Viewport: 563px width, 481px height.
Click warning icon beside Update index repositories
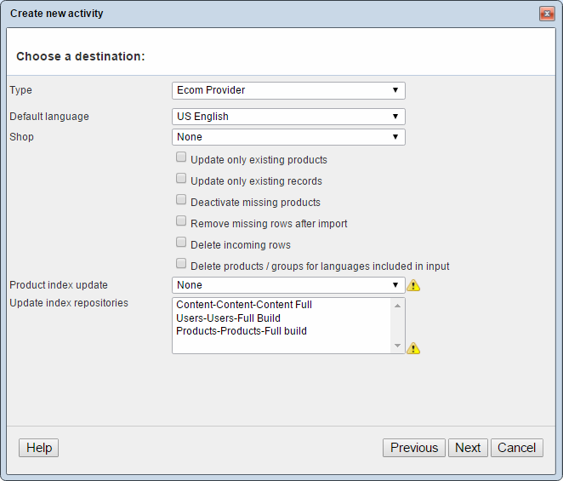coord(413,347)
